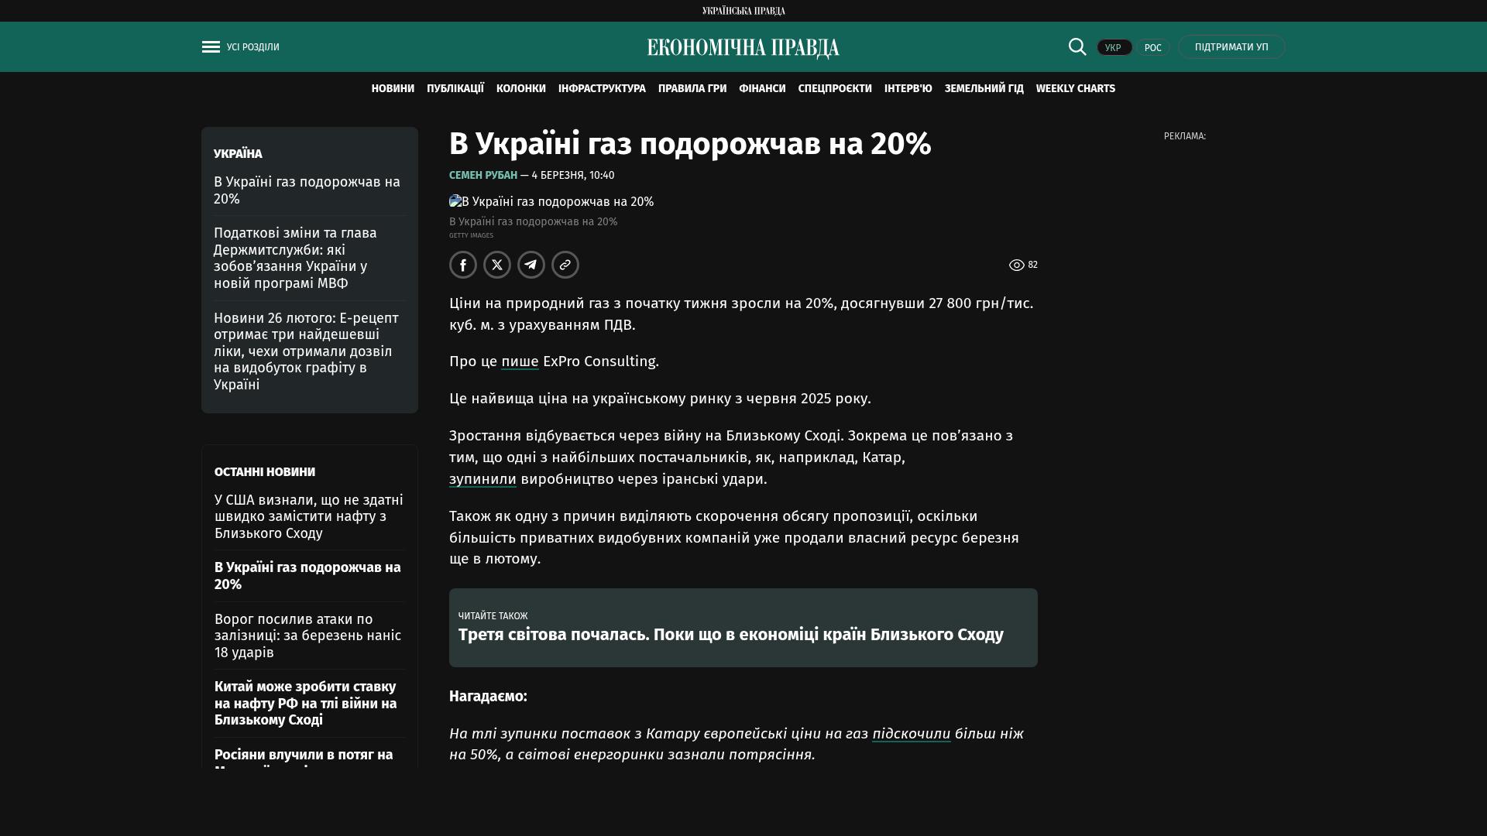Image resolution: width=1487 pixels, height=836 pixels.
Task: Share article via Telegram
Action: 531,265
